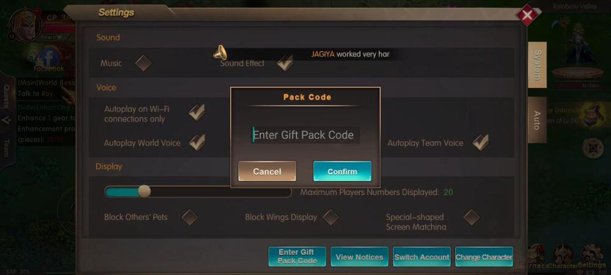Screen dimensions: 611x275
Task: Toggle the Music checkbox
Action: pos(144,63)
